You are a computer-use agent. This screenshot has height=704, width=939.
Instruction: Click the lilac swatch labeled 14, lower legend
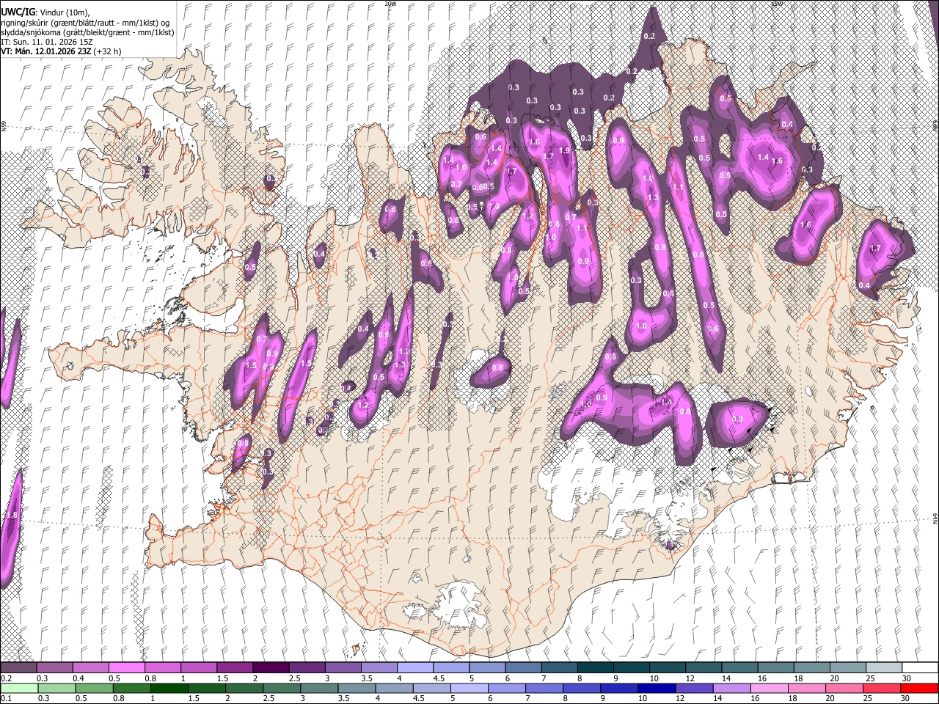point(731,689)
